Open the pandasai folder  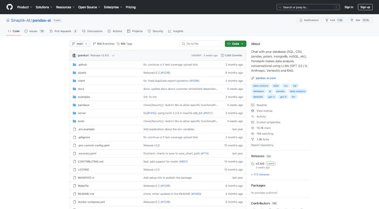[x=83, y=105]
